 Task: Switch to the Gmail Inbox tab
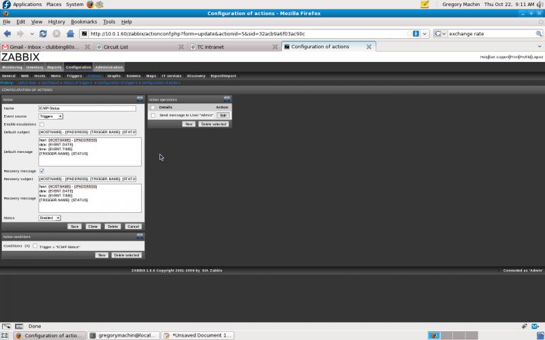pyautogui.click(x=46, y=46)
